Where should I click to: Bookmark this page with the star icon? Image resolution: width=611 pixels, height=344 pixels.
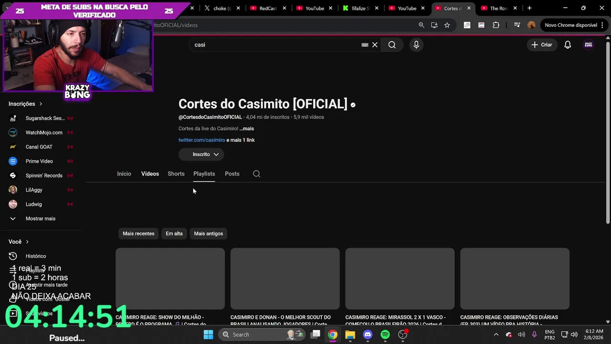(447, 25)
